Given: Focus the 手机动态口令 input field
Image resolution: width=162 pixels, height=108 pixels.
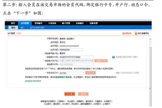Looking at the screenshot, I should tap(72, 73).
